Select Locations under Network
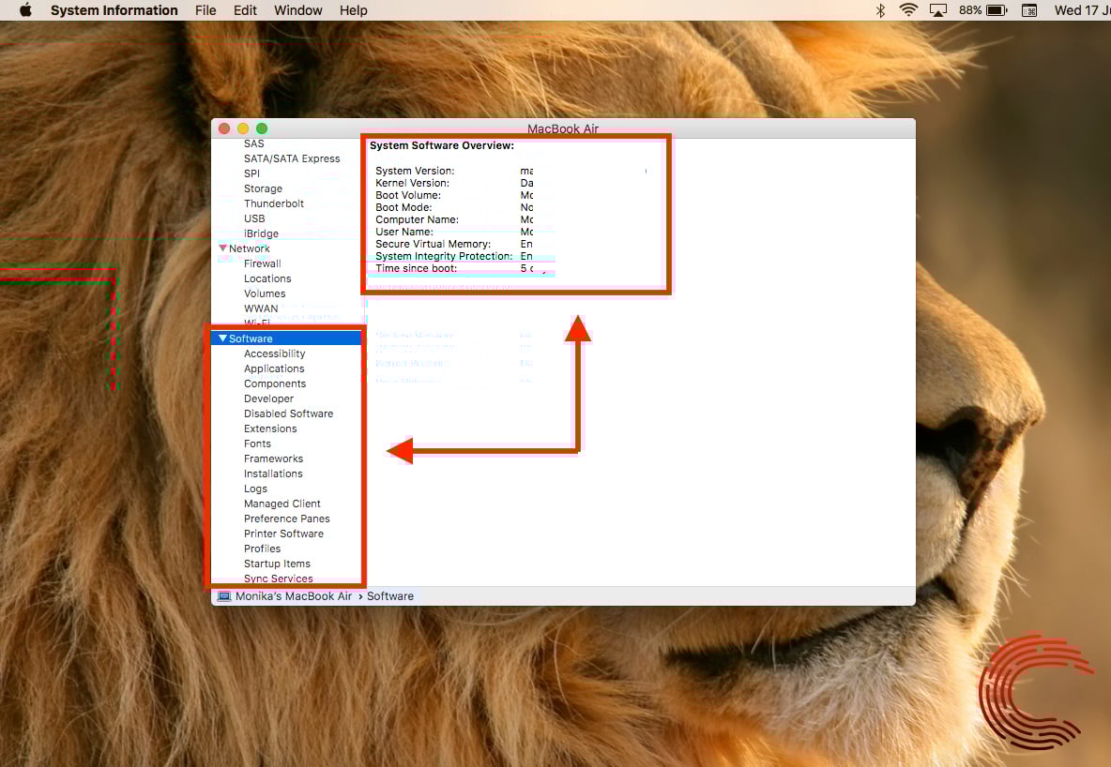The image size is (1111, 767). pyautogui.click(x=267, y=279)
